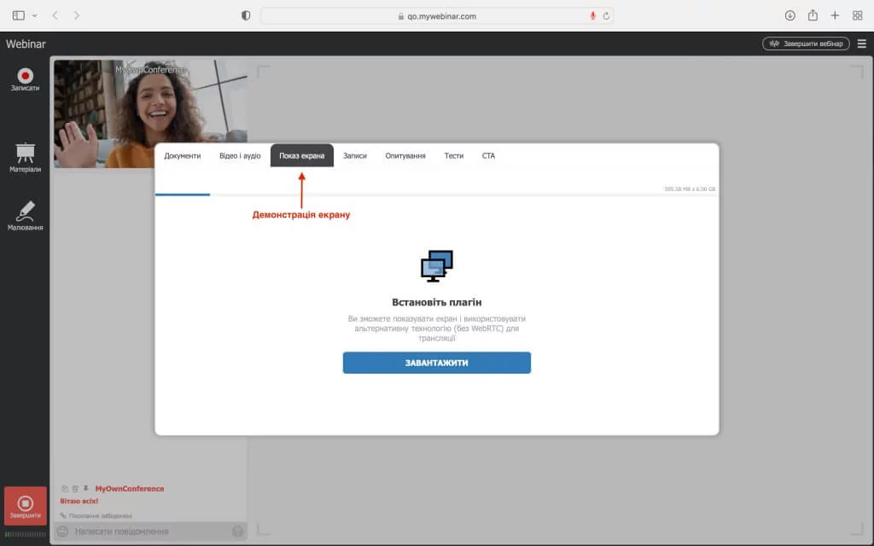Click Safari downloads icon
This screenshot has height=546, width=874.
pos(790,15)
